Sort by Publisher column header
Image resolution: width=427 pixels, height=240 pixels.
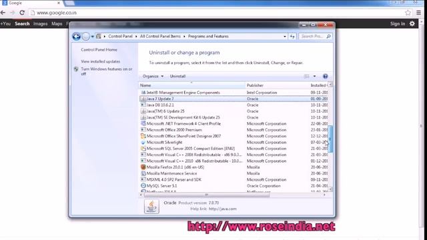coord(278,85)
